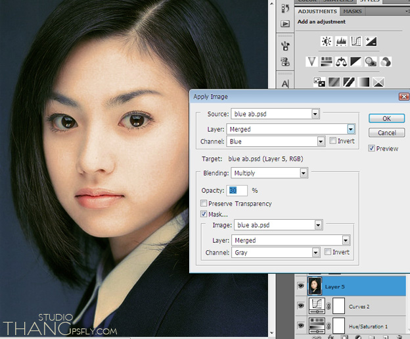
Task: Uncheck the Mask... option
Action: 204,214
